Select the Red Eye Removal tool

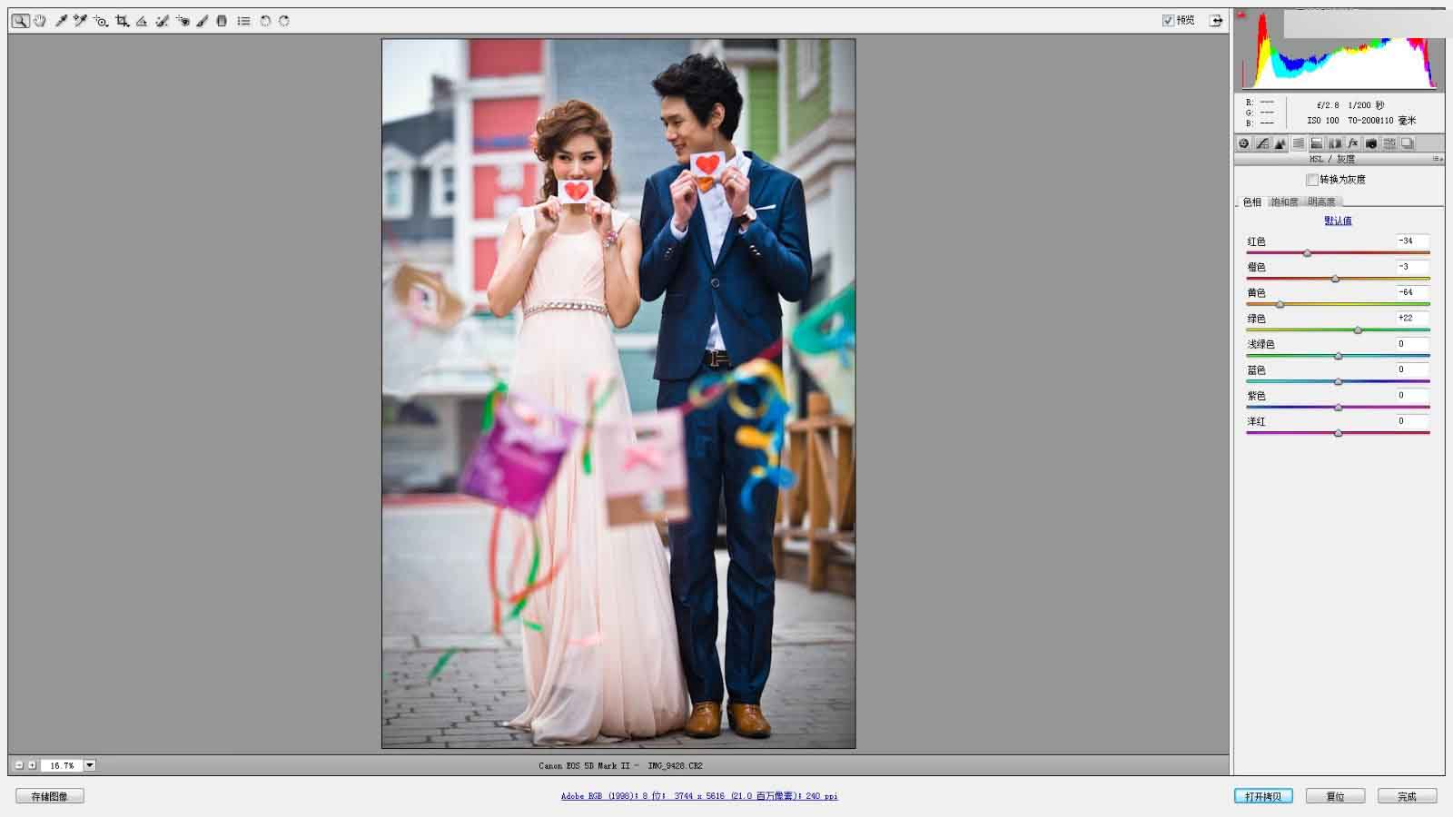183,21
